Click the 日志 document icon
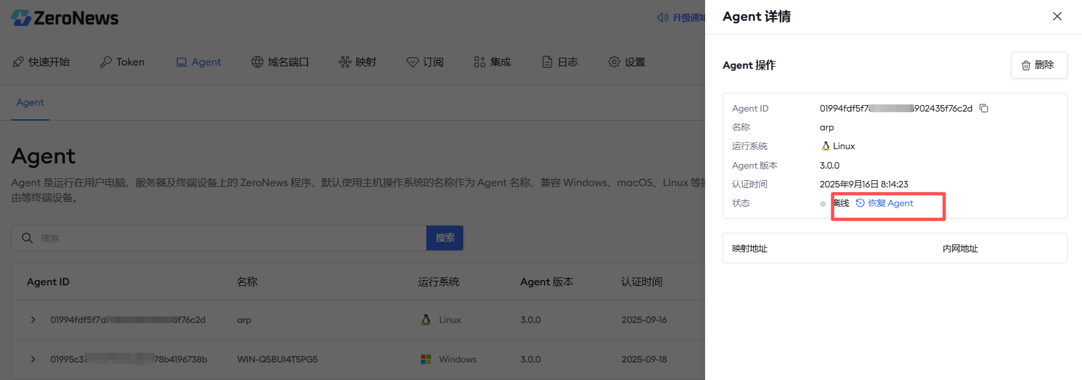This screenshot has height=380, width=1082. (x=547, y=62)
